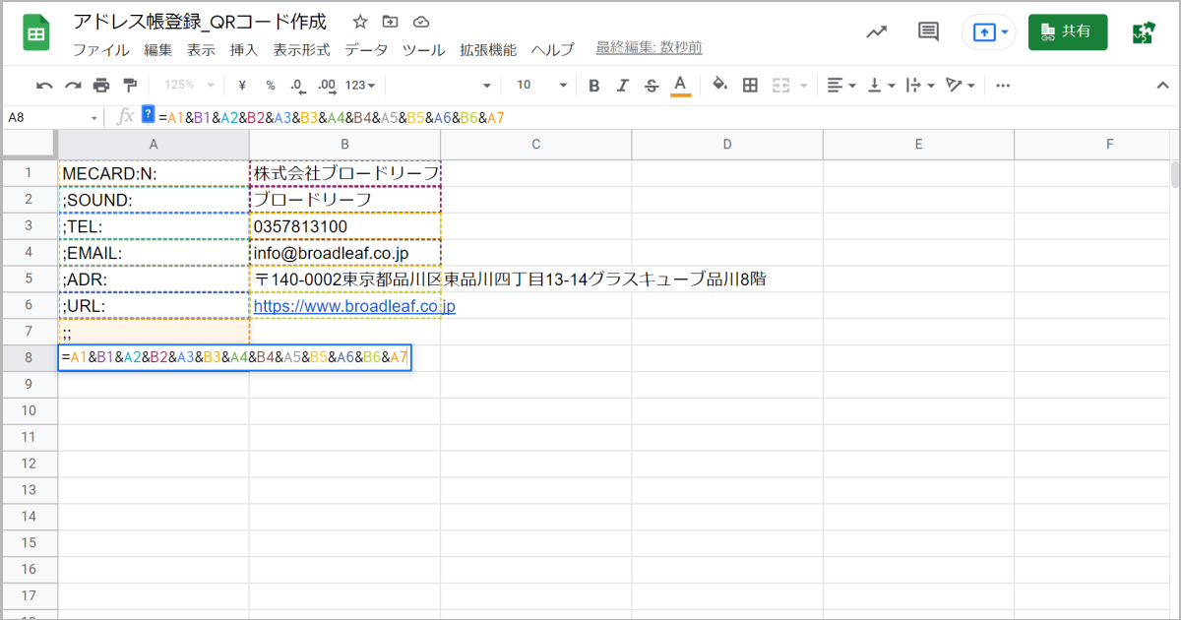Open the broadleaf.co.jp URL link in B6
This screenshot has width=1181, height=620.
pyautogui.click(x=354, y=306)
